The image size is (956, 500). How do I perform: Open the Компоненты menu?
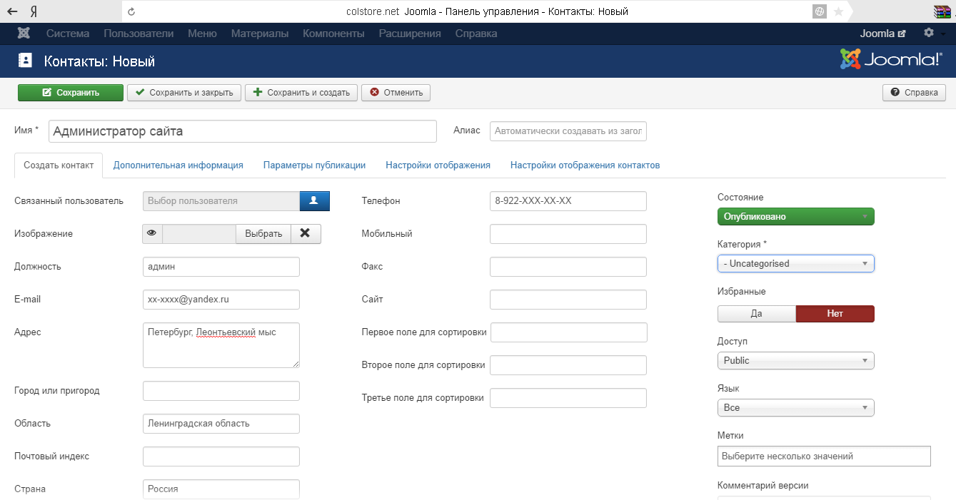pyautogui.click(x=333, y=34)
